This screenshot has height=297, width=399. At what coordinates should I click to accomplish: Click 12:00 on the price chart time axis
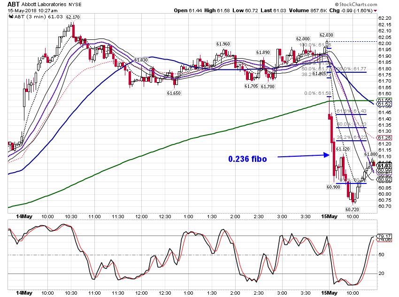point(141,217)
